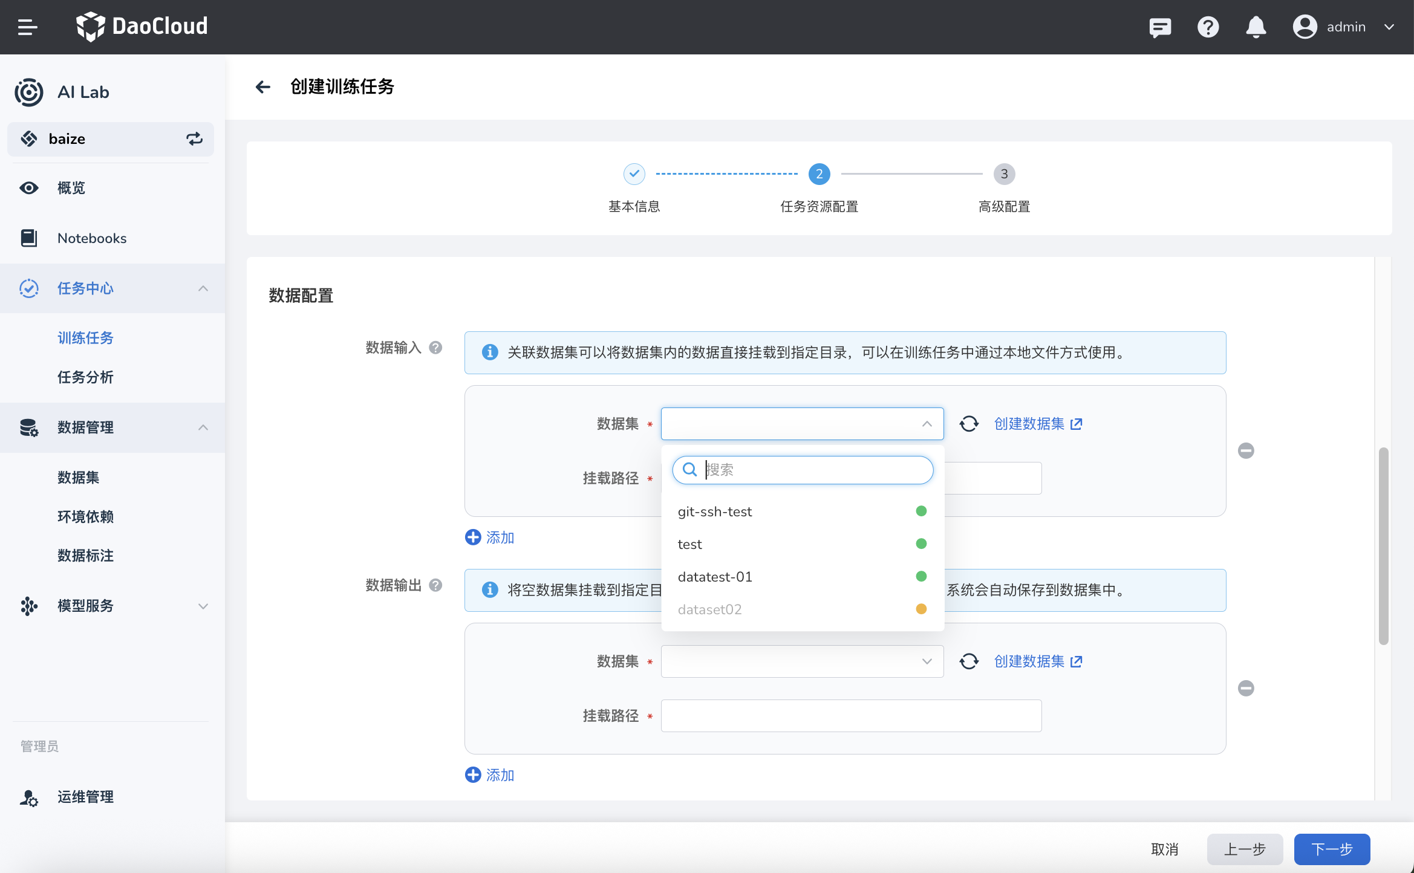Refresh the dataset list with the circular arrow icon
The height and width of the screenshot is (873, 1414).
969,423
